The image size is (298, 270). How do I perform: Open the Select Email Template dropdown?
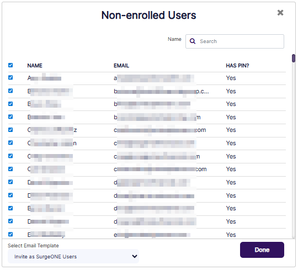tap(73, 257)
